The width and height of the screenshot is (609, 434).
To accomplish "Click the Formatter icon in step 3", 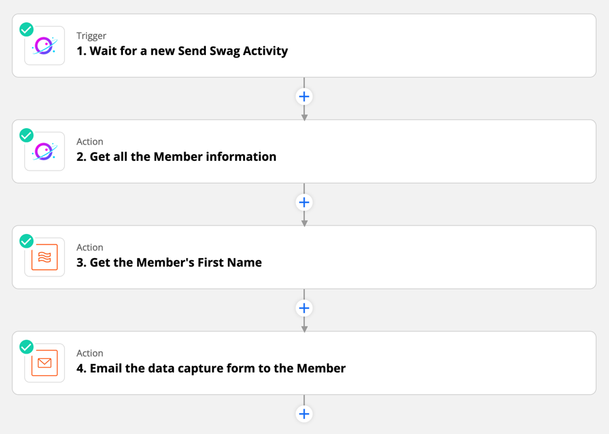I will (44, 258).
